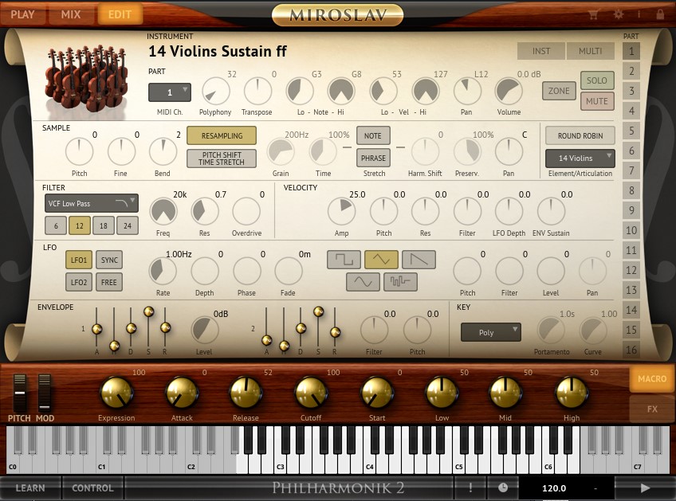Click the filter Freq knob
The width and height of the screenshot is (676, 501).
point(163,212)
